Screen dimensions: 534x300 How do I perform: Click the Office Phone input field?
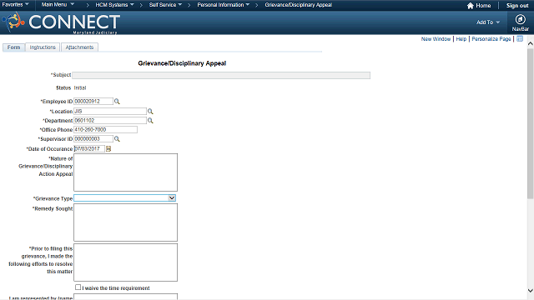pos(106,130)
